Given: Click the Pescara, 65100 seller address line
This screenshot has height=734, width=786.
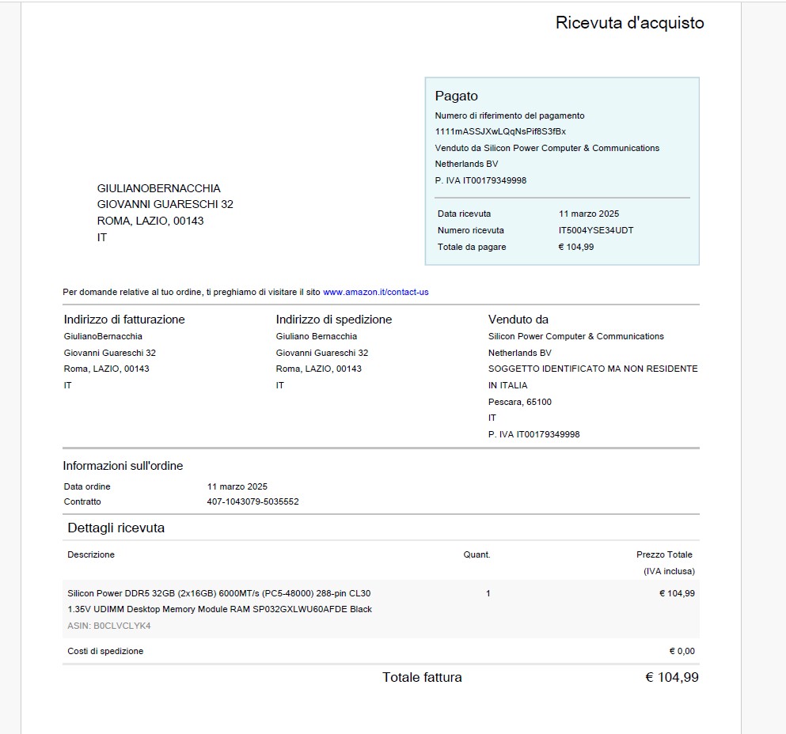Looking at the screenshot, I should click(520, 402).
